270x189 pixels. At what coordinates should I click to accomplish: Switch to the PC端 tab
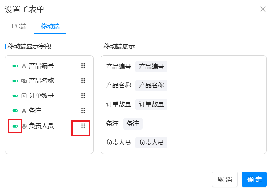point(19,26)
